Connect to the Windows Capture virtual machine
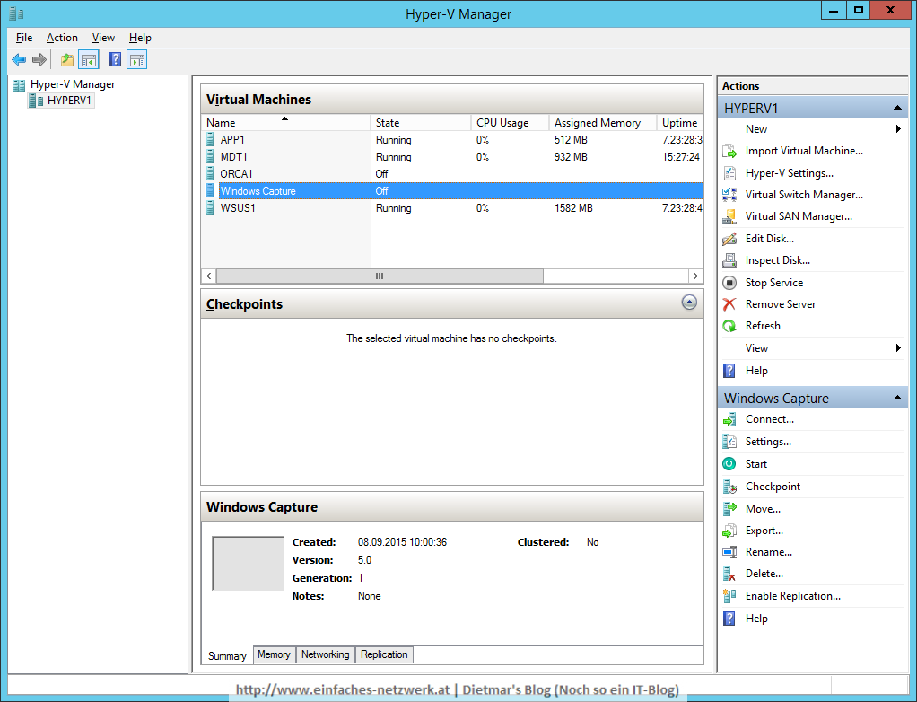The width and height of the screenshot is (917, 702). [769, 419]
